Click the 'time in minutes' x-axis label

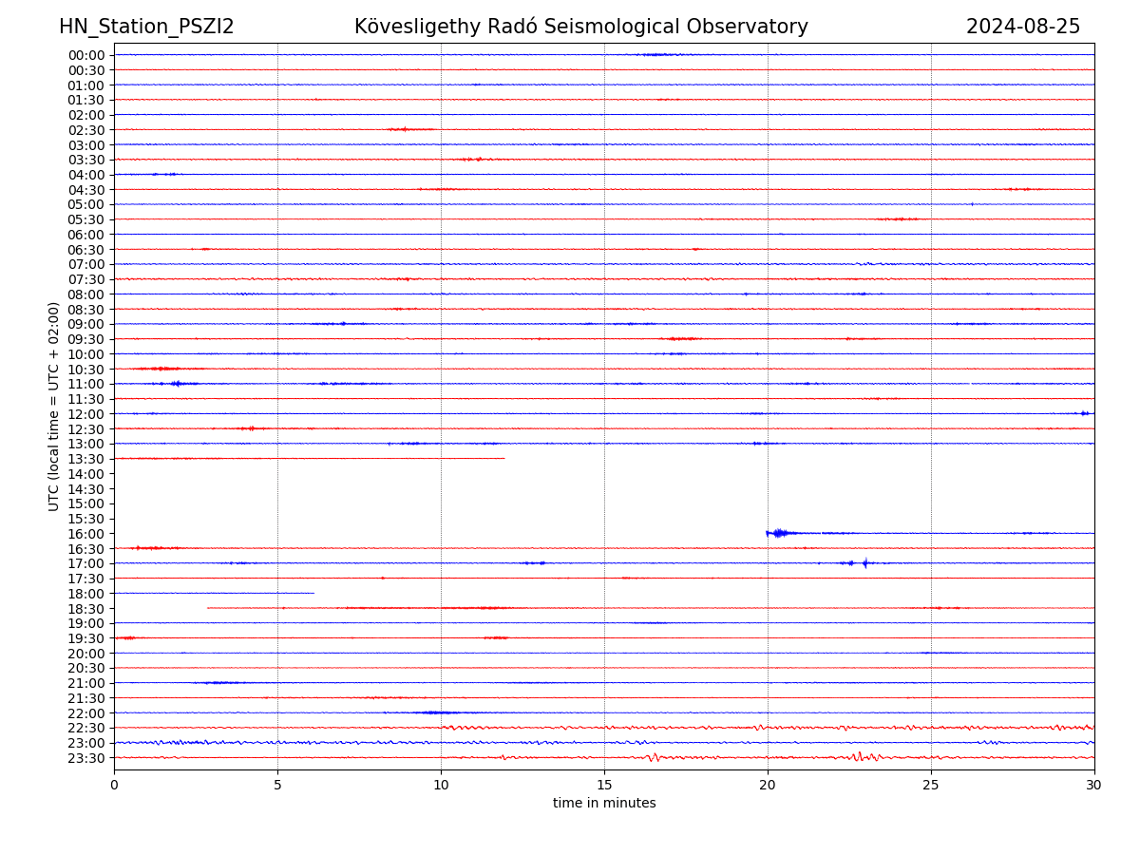(604, 803)
